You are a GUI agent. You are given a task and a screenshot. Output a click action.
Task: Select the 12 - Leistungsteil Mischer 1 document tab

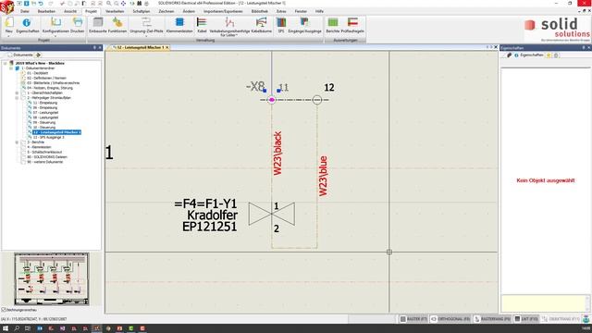140,47
